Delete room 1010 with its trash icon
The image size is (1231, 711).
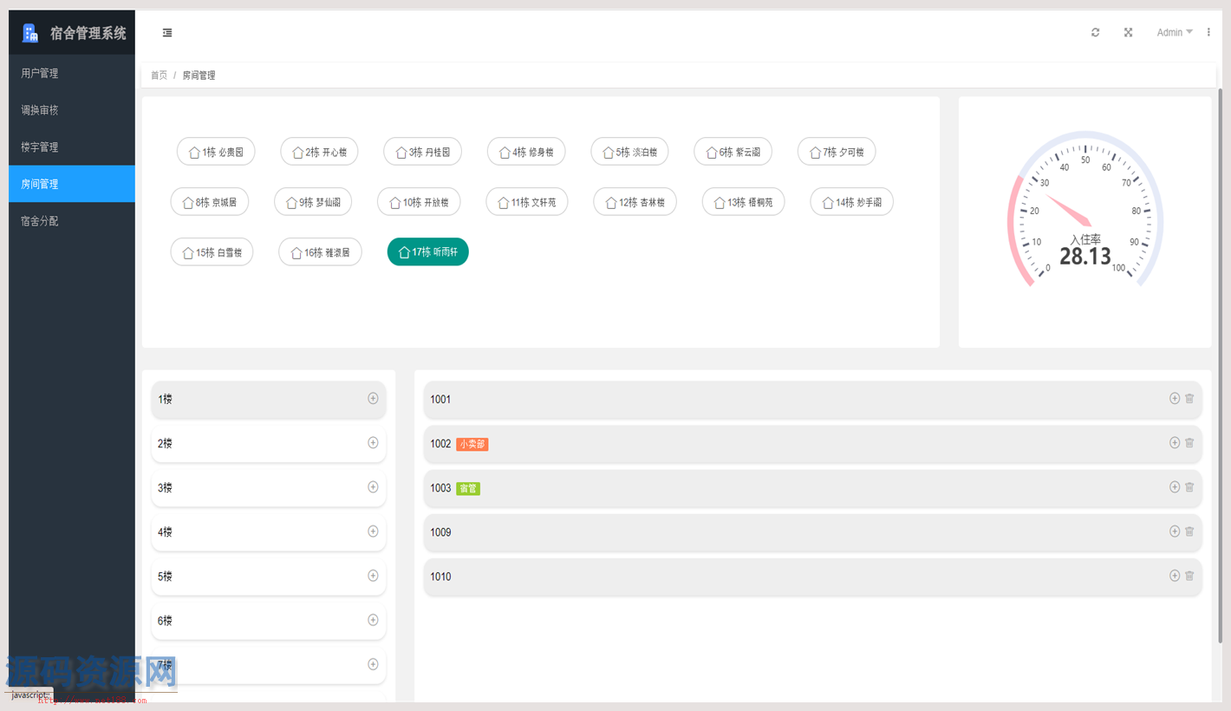(x=1189, y=575)
